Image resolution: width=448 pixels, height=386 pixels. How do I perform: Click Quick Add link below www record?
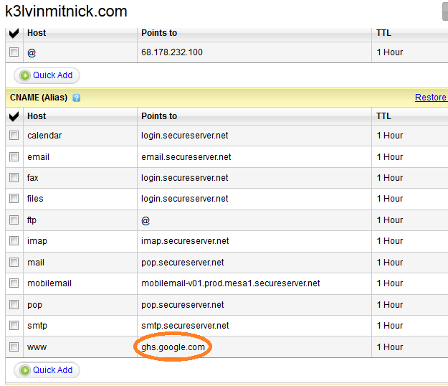pyautogui.click(x=52, y=370)
